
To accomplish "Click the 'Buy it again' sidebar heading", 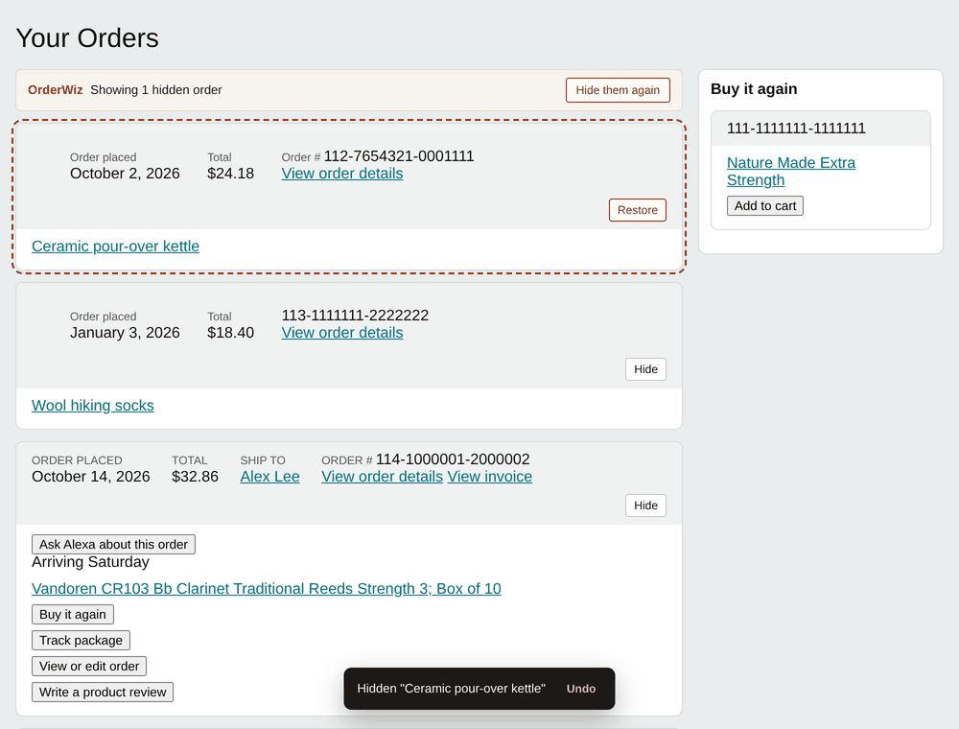I will 754,89.
